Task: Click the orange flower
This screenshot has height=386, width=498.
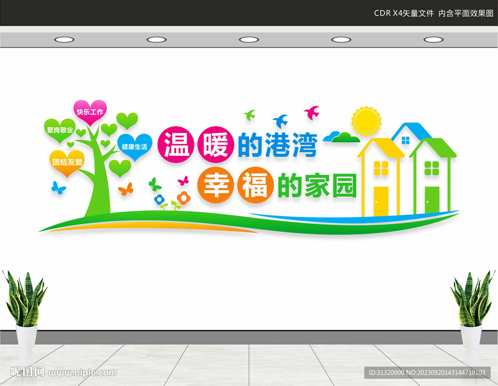Action: pyautogui.click(x=183, y=198)
